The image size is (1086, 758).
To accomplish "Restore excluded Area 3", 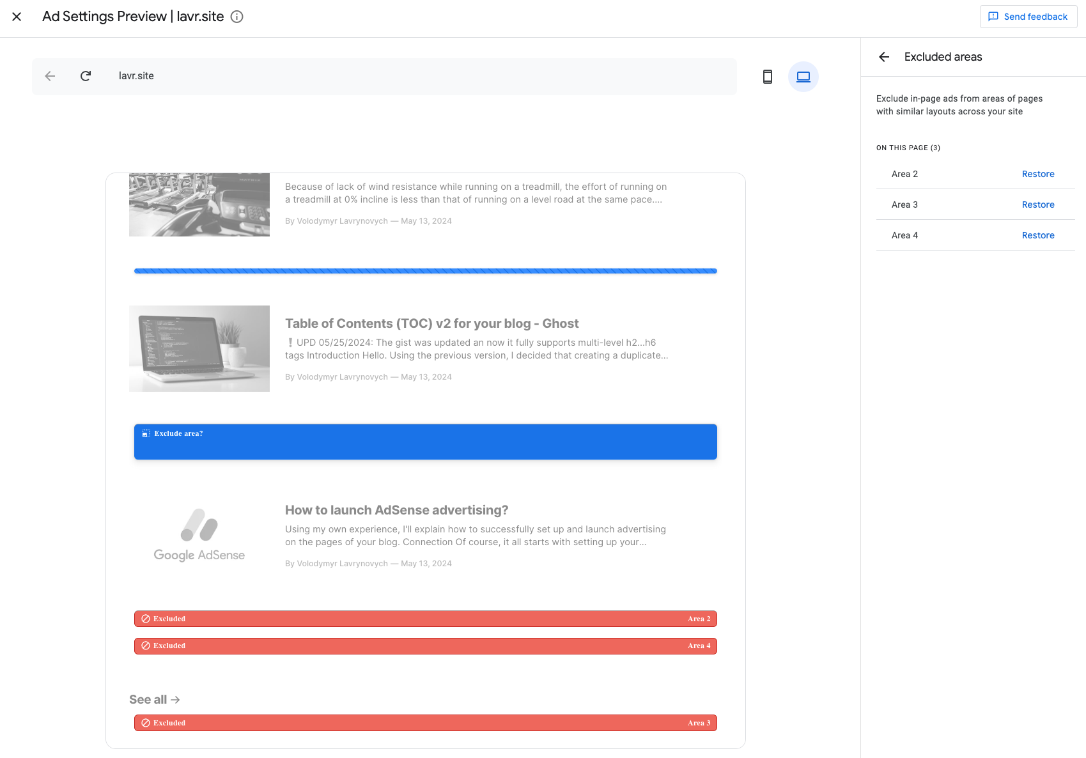I will tap(1037, 205).
